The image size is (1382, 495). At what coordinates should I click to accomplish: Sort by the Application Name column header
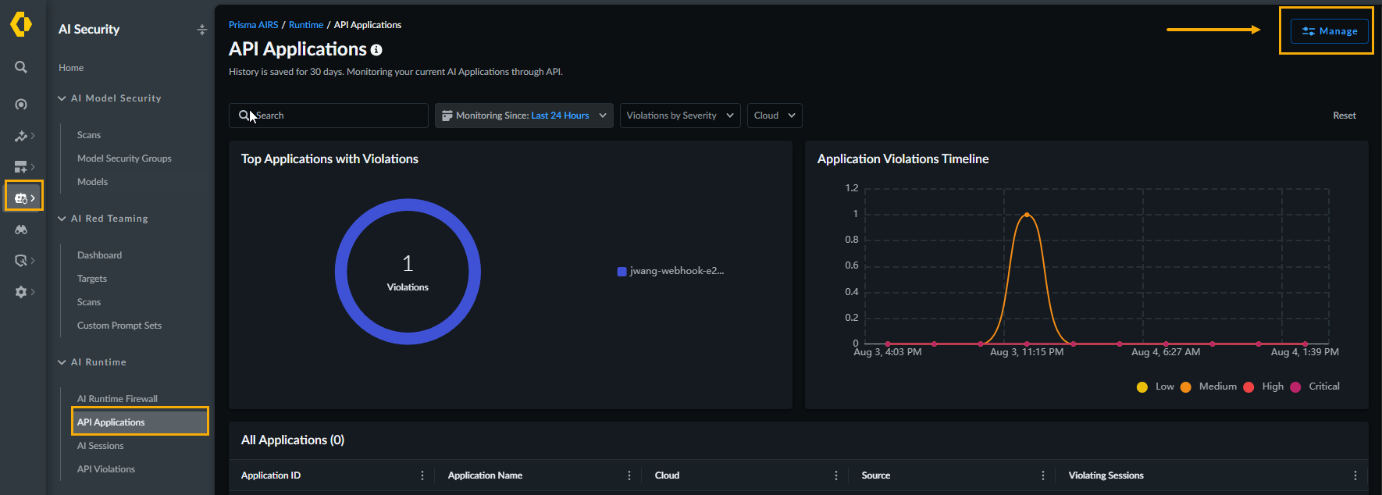pos(485,475)
